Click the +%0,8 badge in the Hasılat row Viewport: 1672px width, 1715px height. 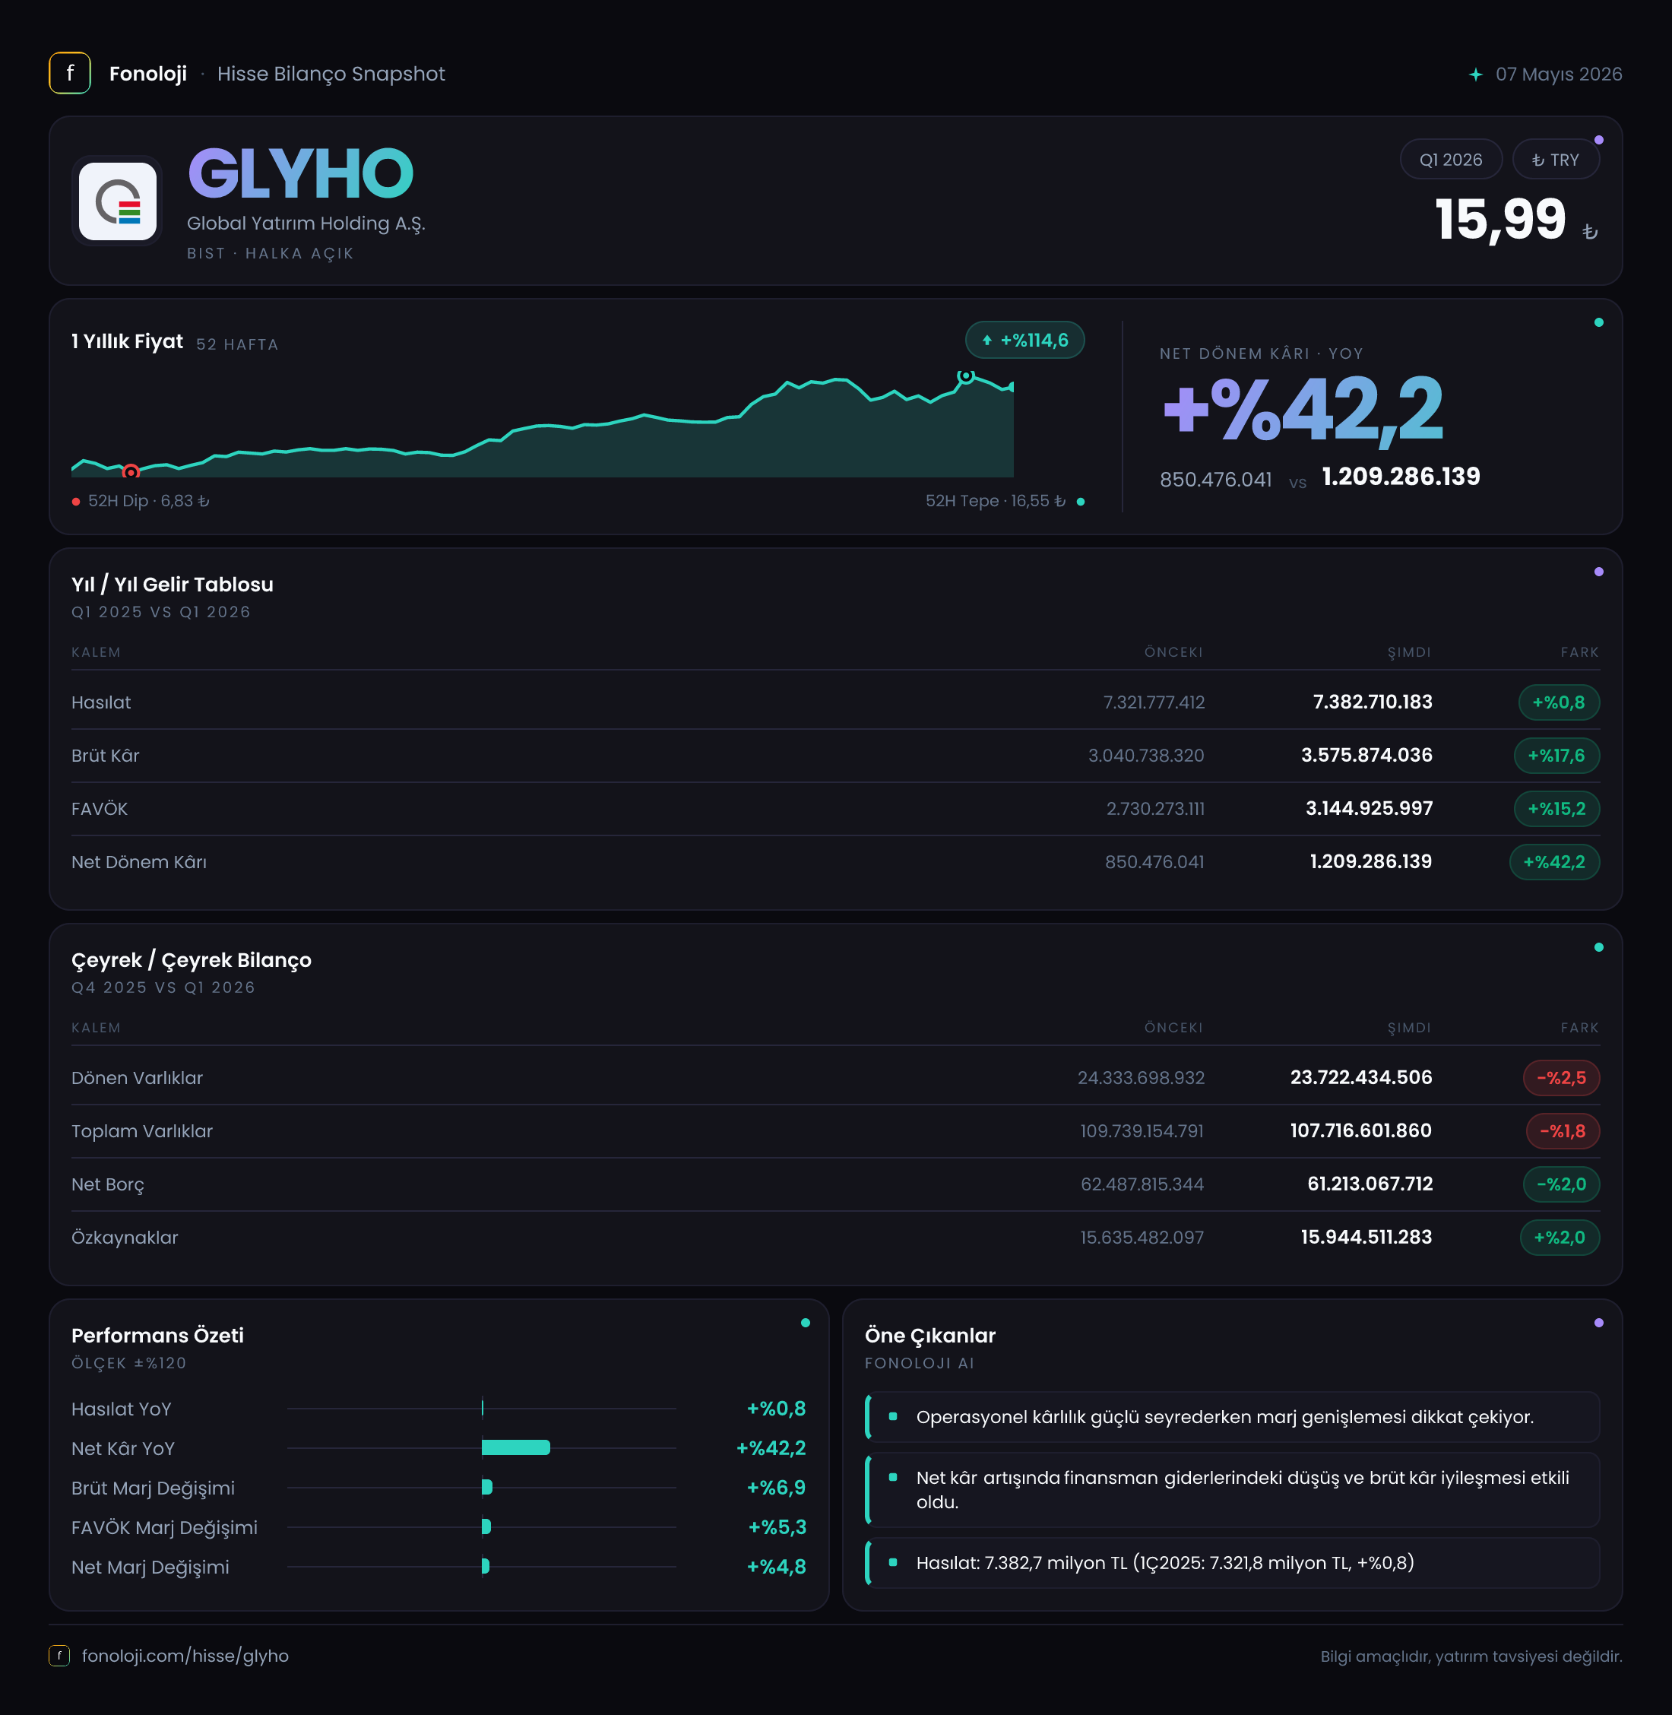pos(1559,703)
